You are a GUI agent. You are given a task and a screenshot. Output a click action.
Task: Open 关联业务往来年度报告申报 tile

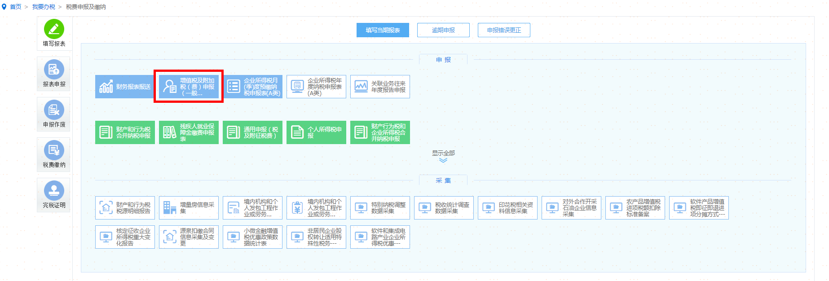380,87
